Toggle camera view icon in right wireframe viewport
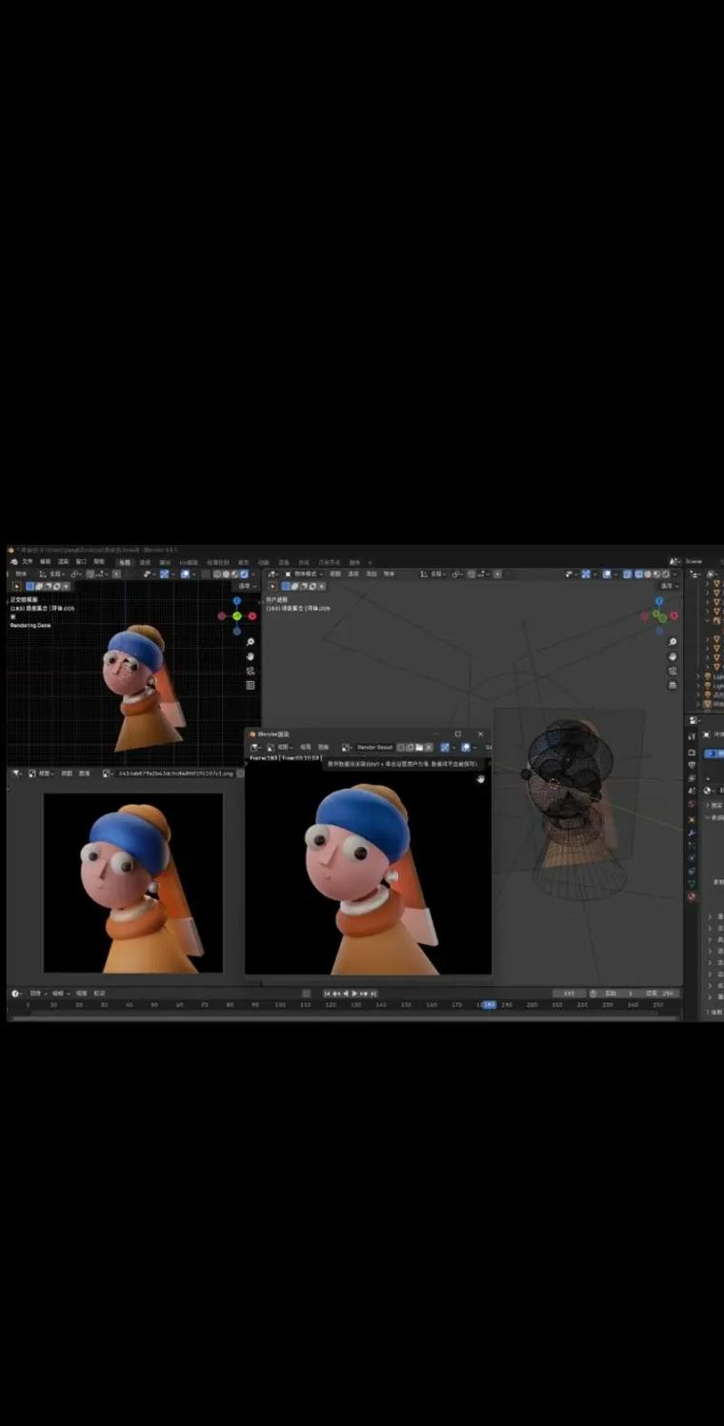 673,671
